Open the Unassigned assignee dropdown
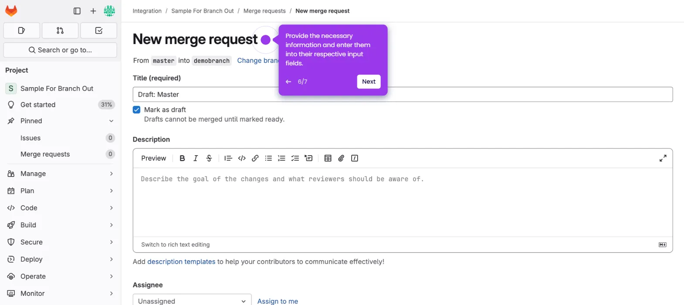The image size is (684, 305). [x=192, y=301]
